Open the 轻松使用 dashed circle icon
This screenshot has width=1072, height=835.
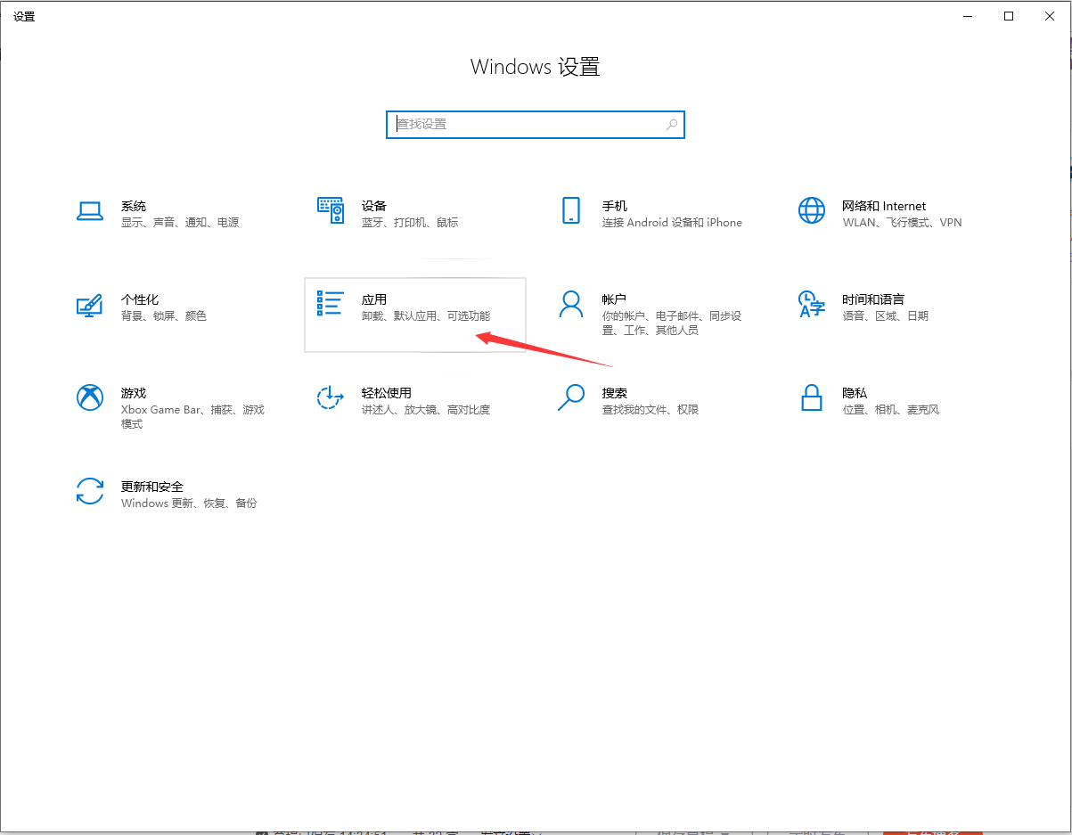click(331, 397)
